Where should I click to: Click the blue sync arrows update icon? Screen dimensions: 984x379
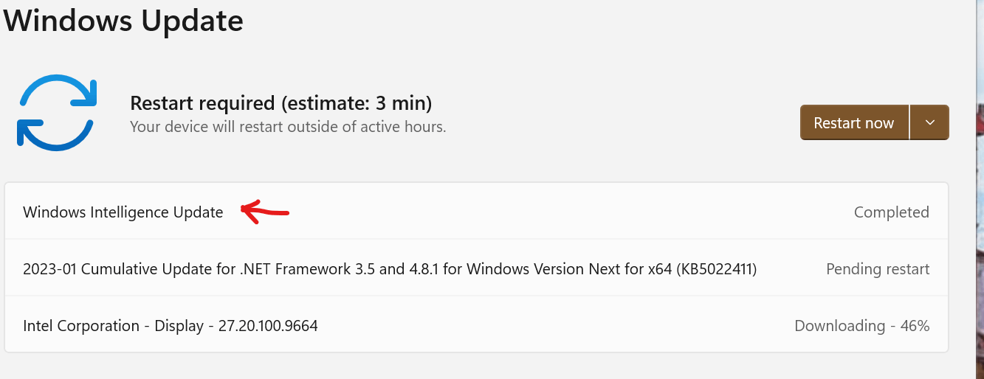(58, 113)
